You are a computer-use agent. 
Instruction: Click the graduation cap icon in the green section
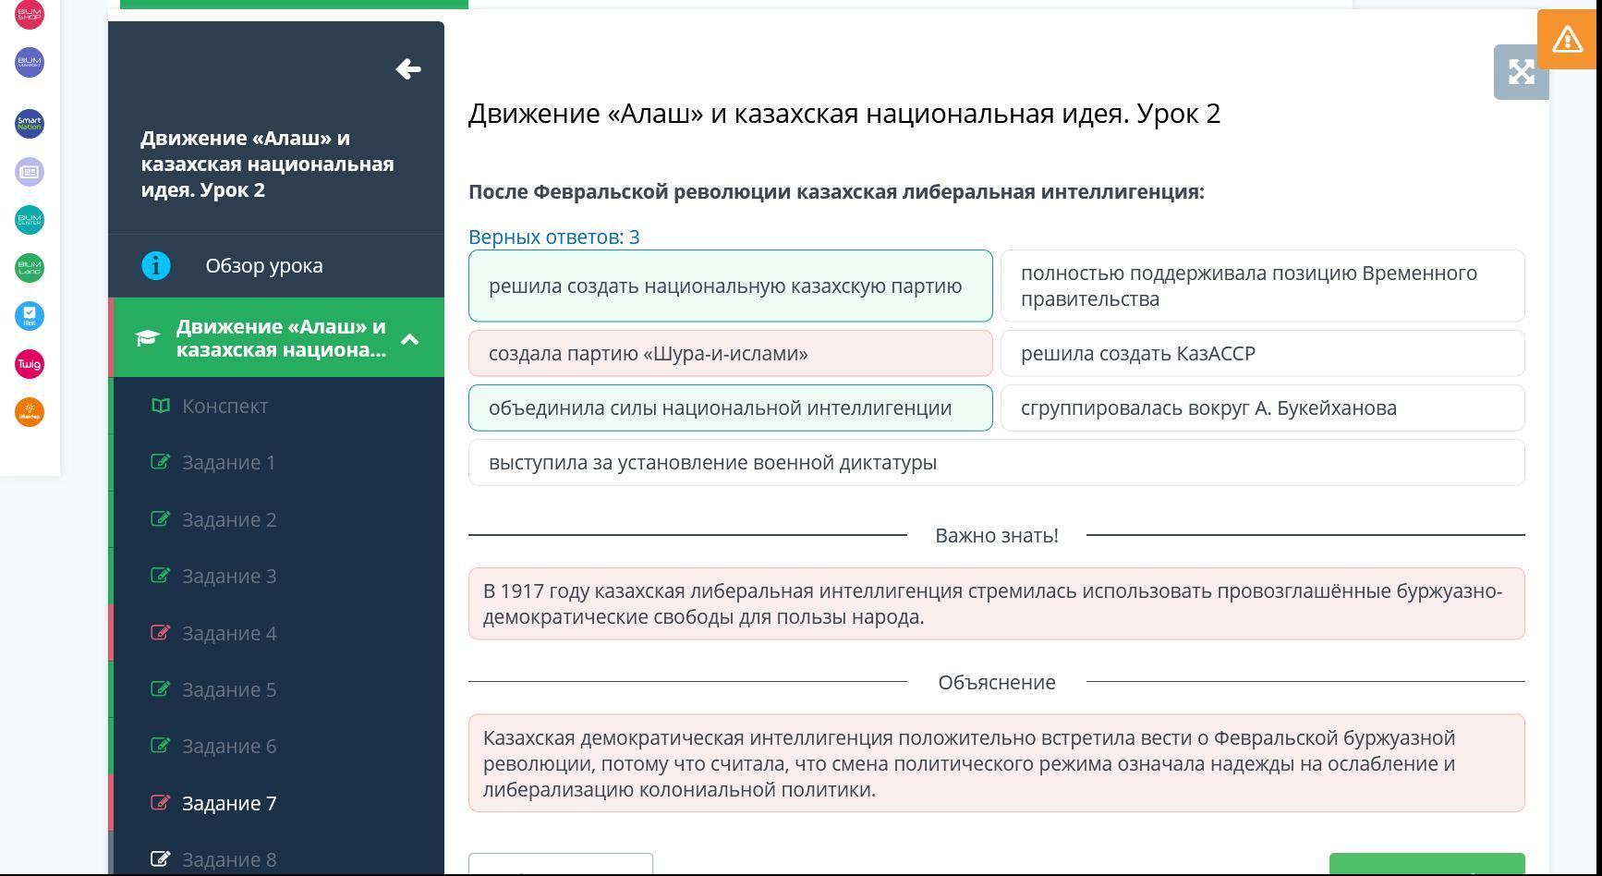[148, 338]
